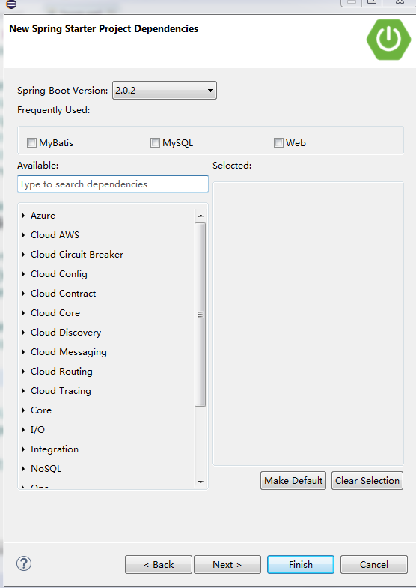The width and height of the screenshot is (416, 588).
Task: Expand the Cloud Circuit Breaker node
Action: point(23,255)
